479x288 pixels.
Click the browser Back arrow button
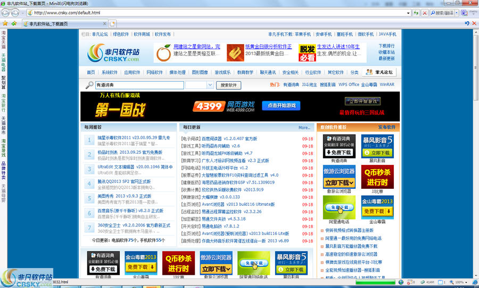[5, 13]
